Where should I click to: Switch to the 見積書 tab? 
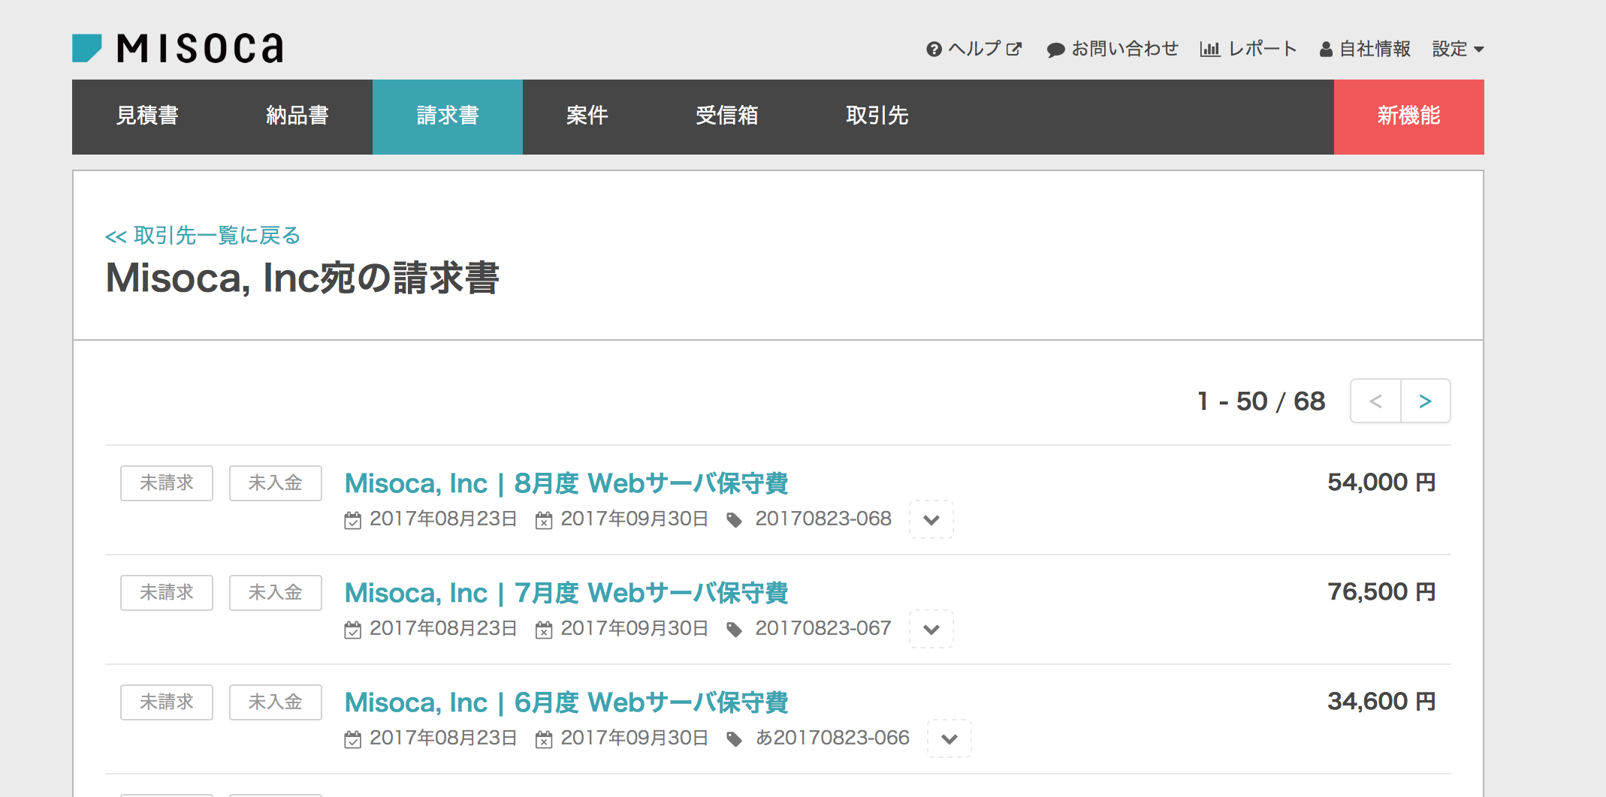[147, 116]
